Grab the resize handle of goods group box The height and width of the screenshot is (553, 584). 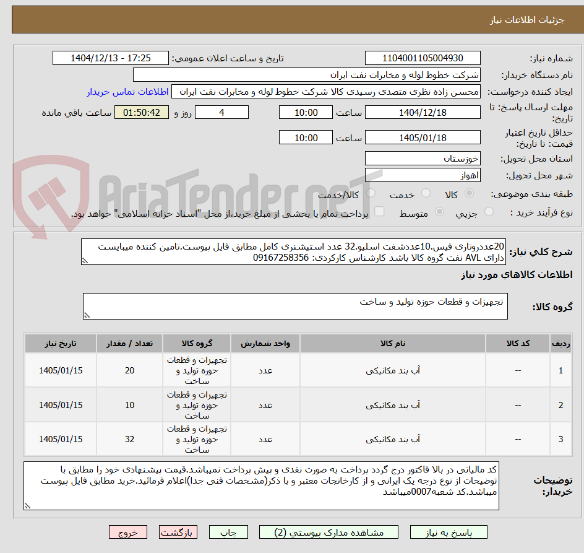(87, 315)
